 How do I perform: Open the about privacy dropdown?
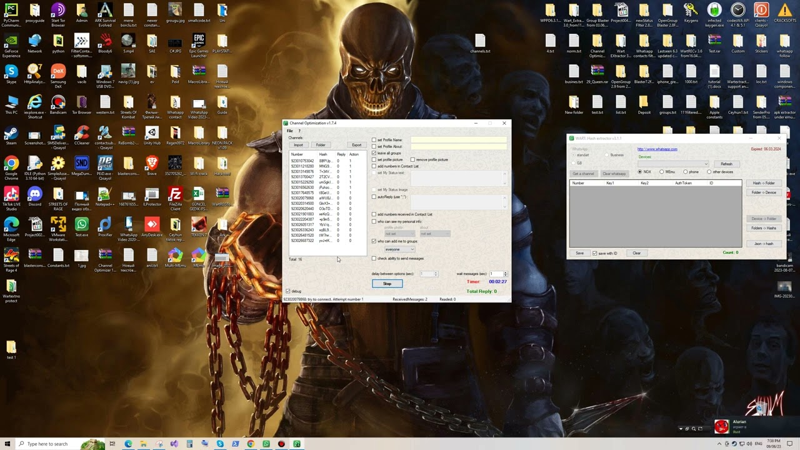click(x=434, y=234)
